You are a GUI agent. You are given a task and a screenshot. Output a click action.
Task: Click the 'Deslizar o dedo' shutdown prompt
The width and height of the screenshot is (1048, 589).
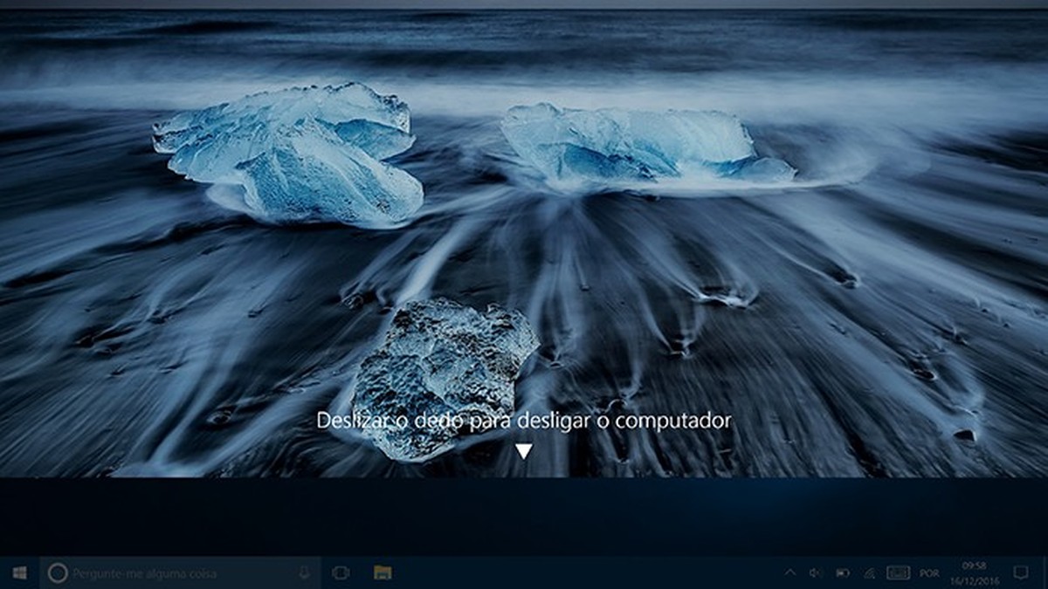524,420
